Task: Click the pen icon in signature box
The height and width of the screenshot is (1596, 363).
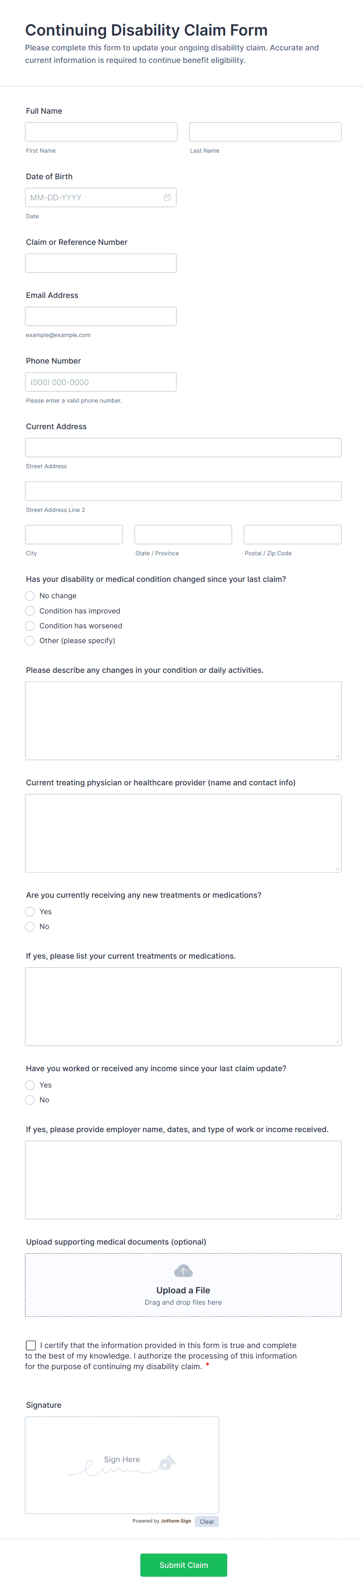Action: tap(167, 1463)
